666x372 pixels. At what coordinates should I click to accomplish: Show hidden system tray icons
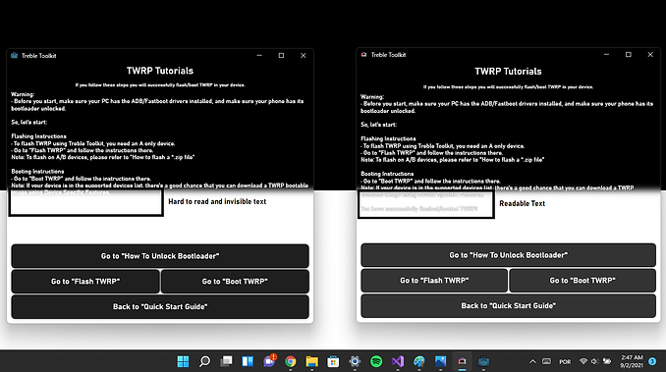(x=532, y=361)
